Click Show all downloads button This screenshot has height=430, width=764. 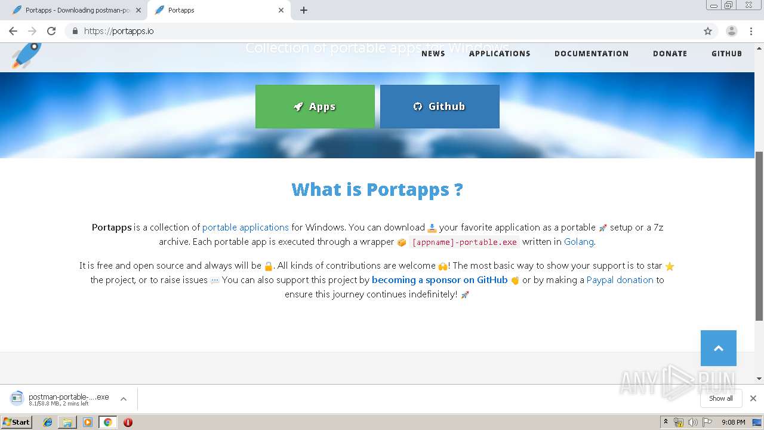(x=721, y=398)
